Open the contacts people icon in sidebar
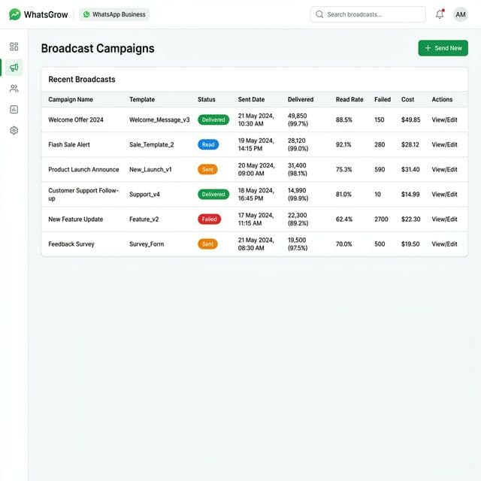The image size is (481, 481). point(14,89)
